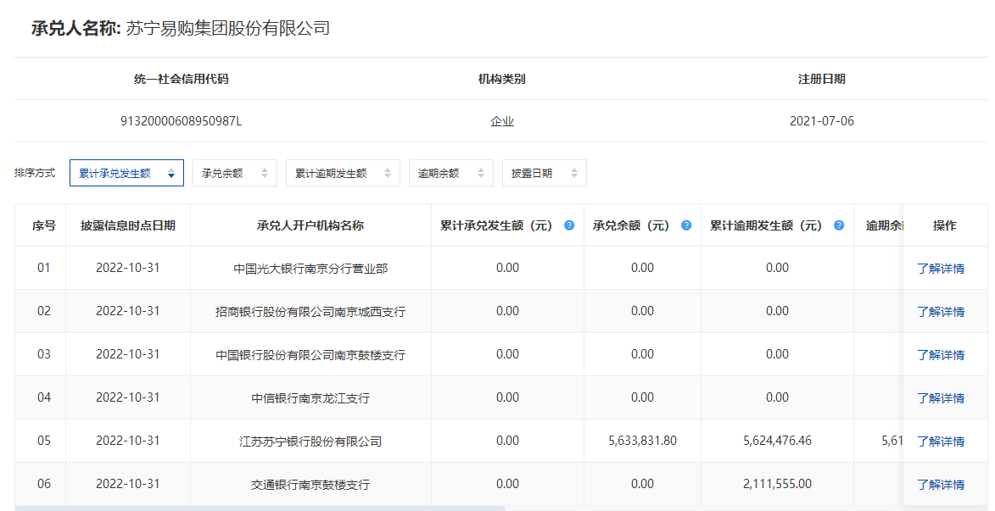The image size is (995, 511).
Task: Click bank name 江苏苏宁银行股份有限公司
Action: [x=310, y=441]
